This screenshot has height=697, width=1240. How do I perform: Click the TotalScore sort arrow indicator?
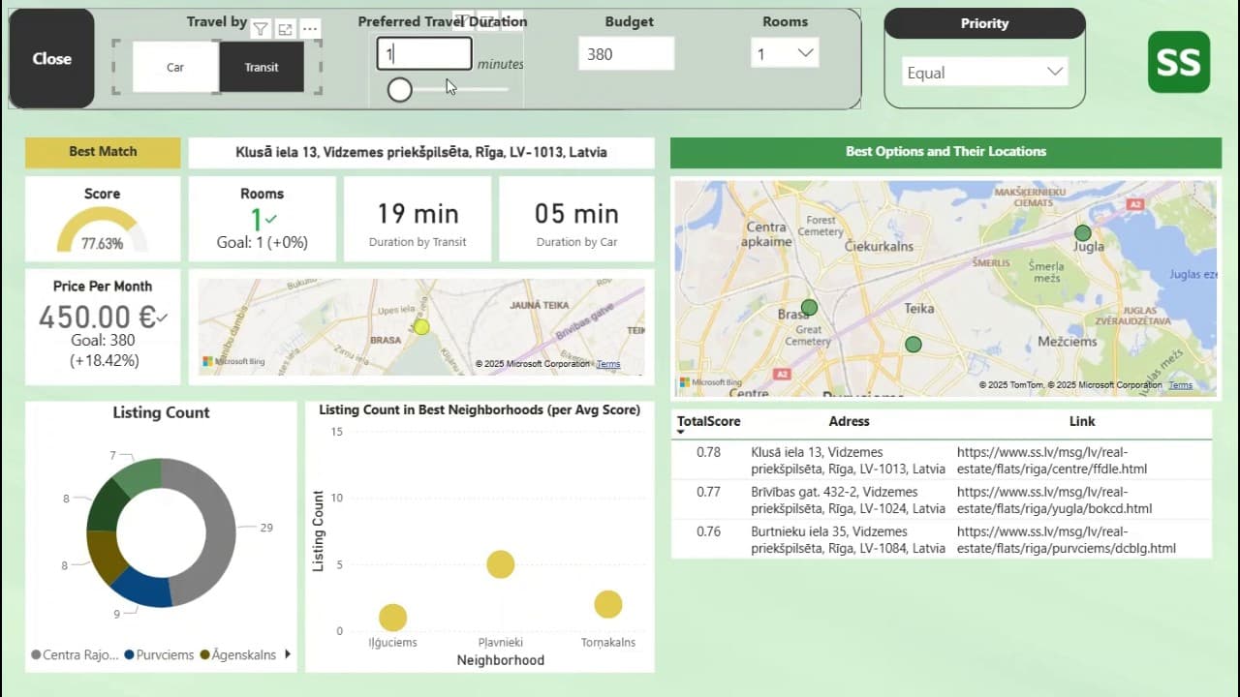coord(681,432)
